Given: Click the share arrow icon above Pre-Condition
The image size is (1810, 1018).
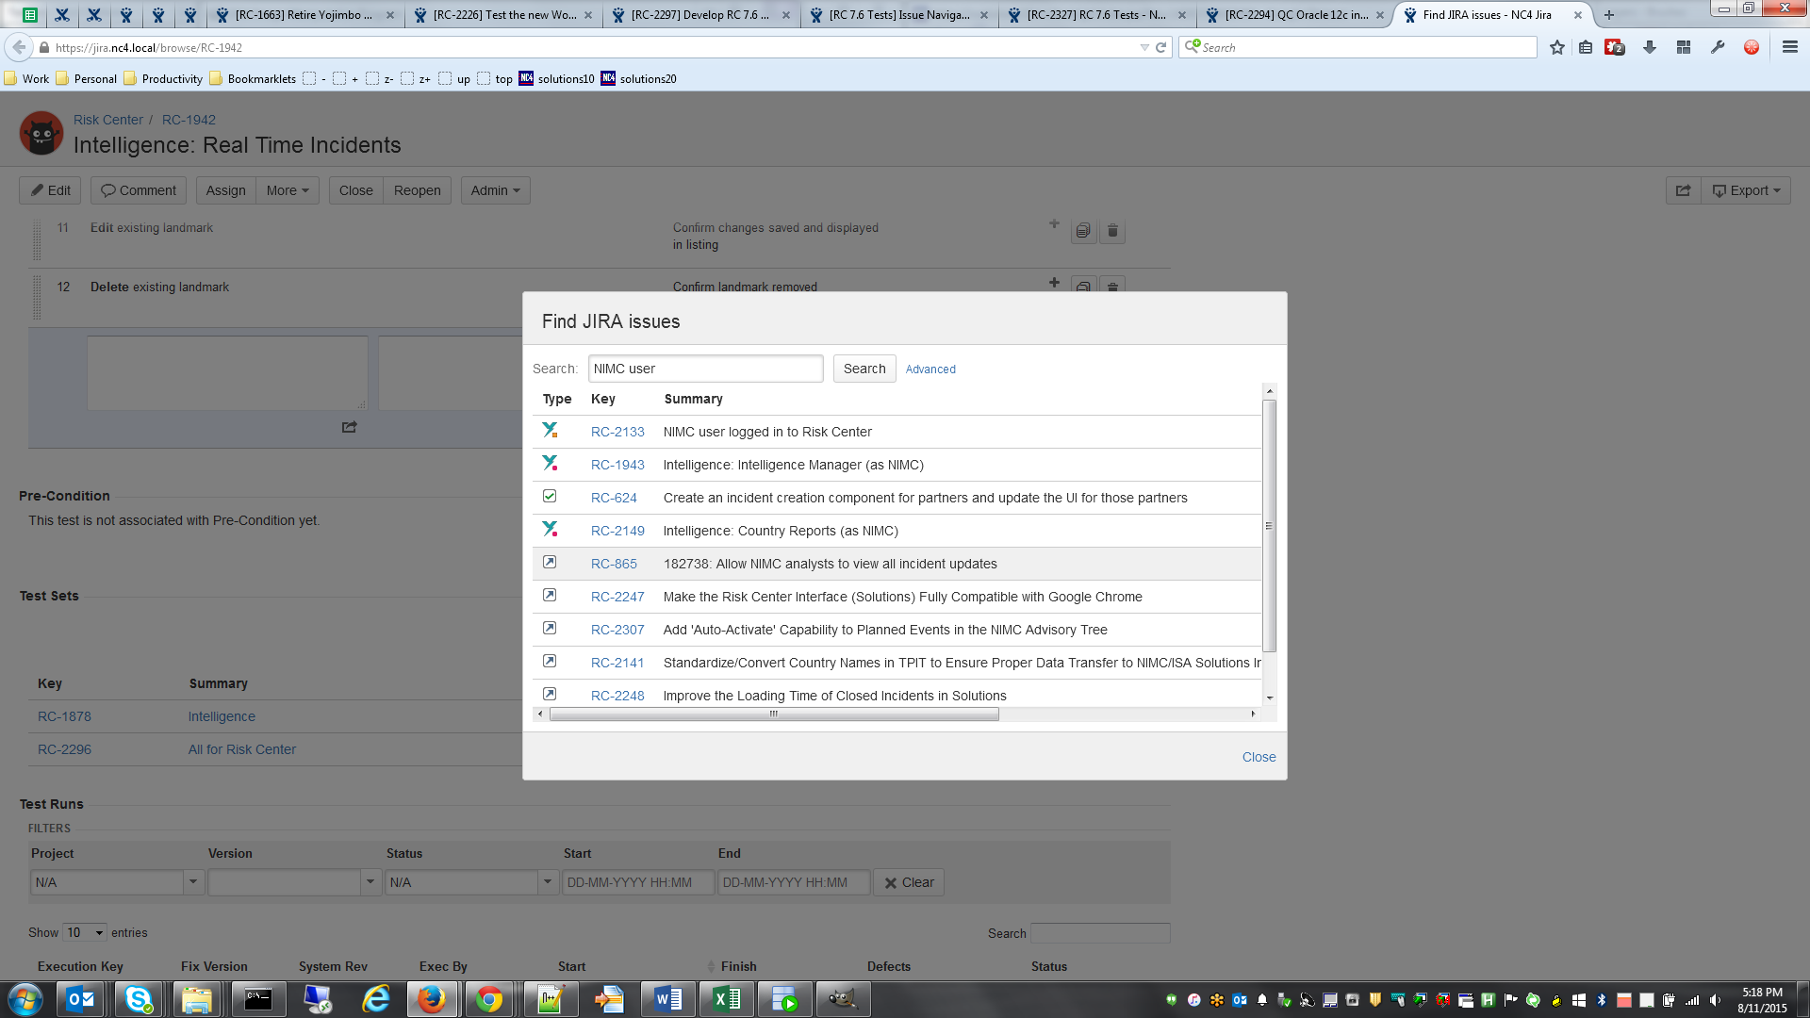Looking at the screenshot, I should click(349, 427).
